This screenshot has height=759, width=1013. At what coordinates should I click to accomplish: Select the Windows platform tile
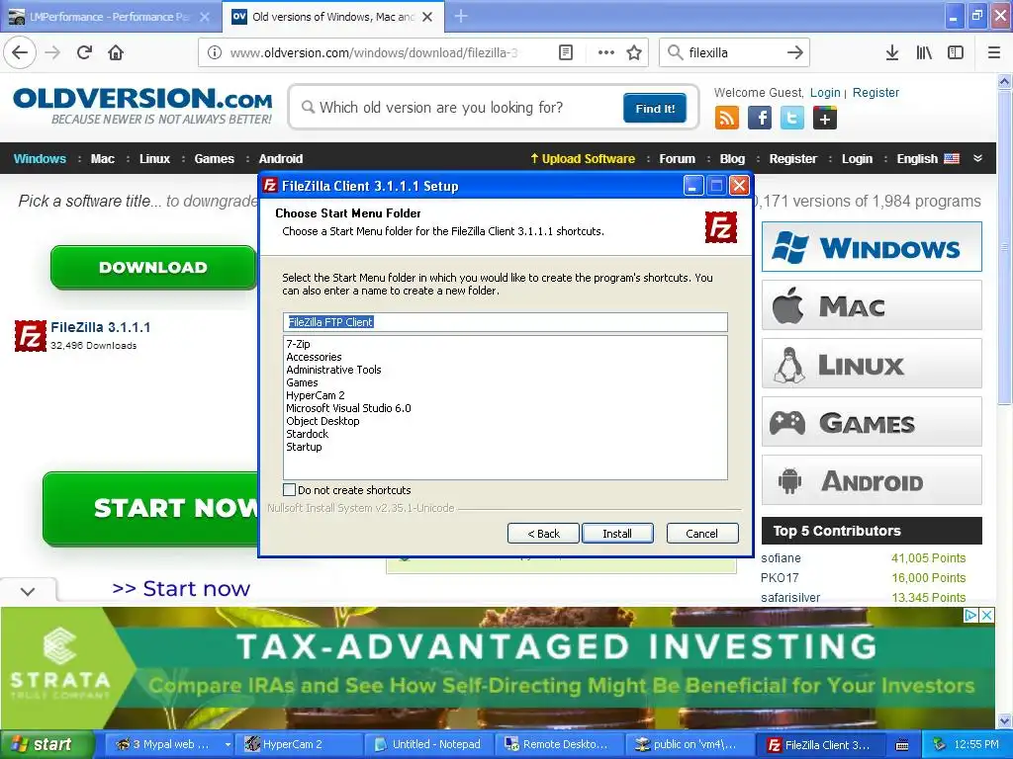(x=872, y=247)
